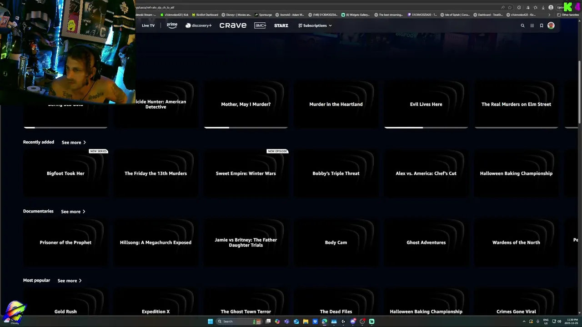Open Dropbox icon in the taskbar
Viewport: 582px width, 327px height.
[315, 321]
